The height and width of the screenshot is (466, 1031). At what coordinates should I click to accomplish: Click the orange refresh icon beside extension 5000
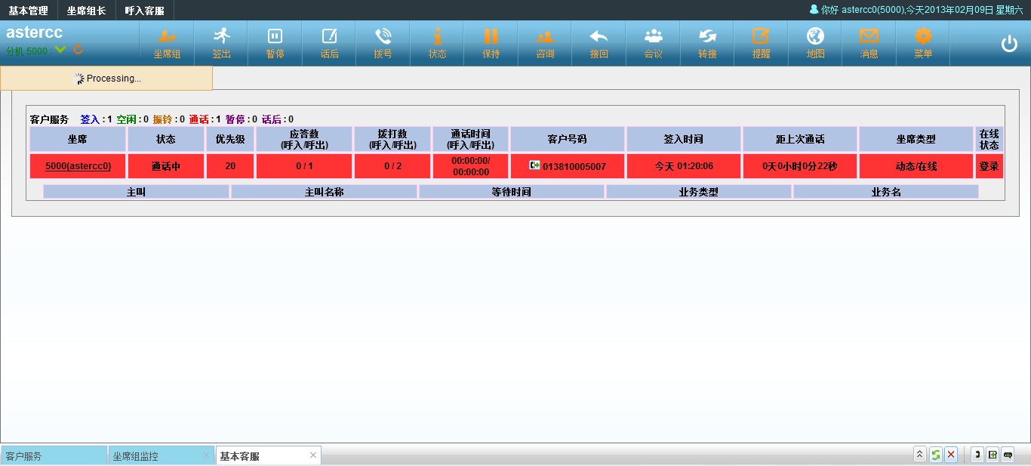click(78, 51)
